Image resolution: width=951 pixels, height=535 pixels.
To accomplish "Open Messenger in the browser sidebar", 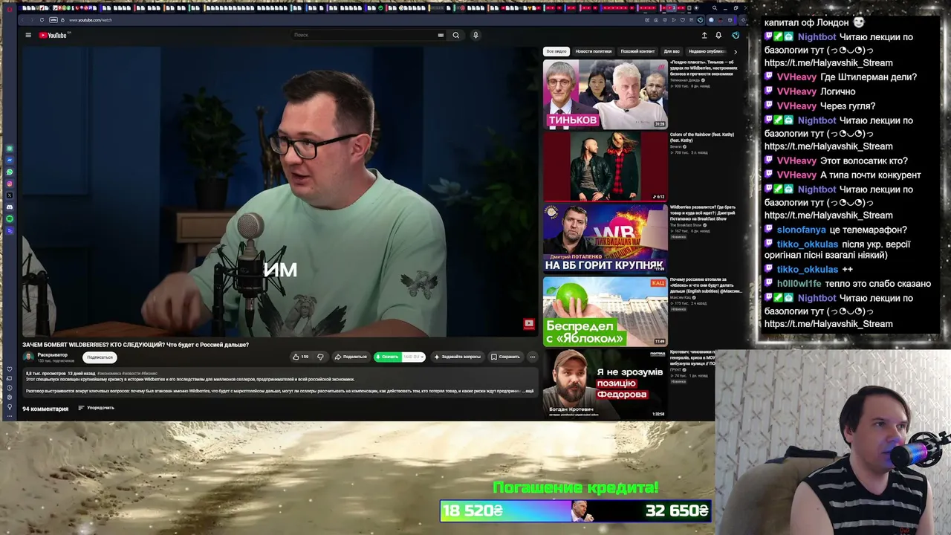I will pyautogui.click(x=10, y=160).
